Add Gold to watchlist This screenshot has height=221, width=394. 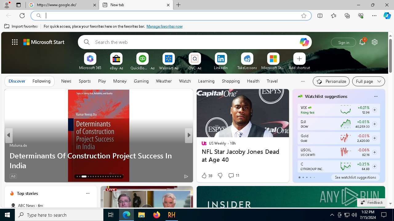(374, 138)
